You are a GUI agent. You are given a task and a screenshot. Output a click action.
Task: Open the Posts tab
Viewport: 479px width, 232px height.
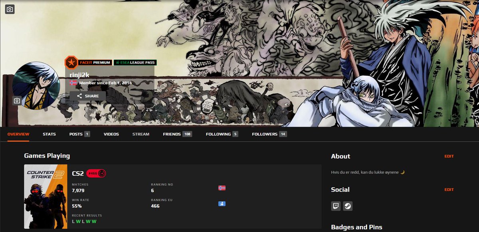(79, 134)
